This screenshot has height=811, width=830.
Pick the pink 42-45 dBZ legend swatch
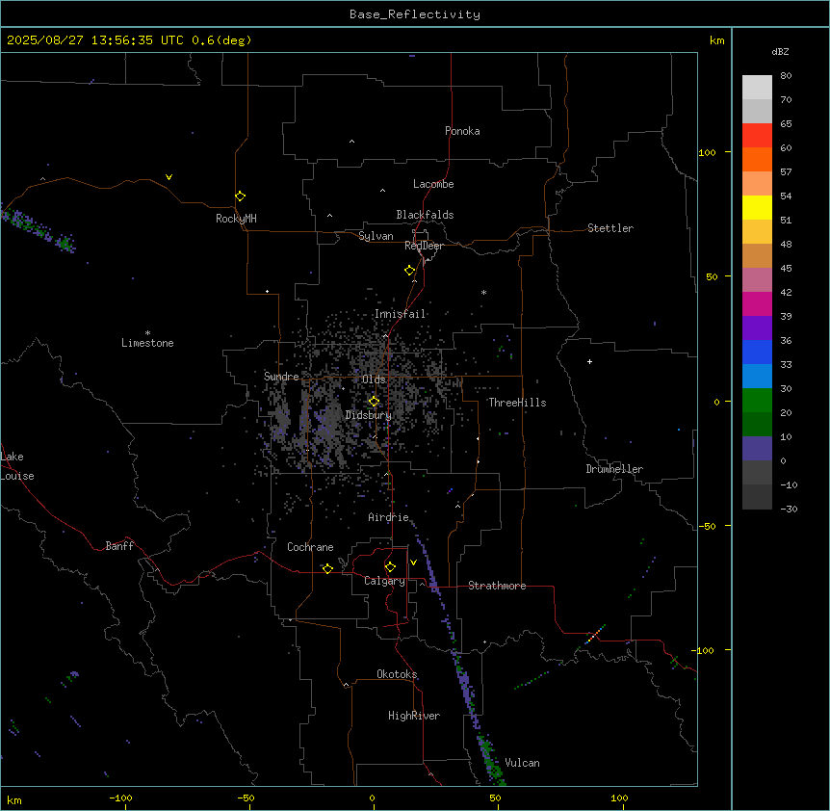(x=757, y=280)
